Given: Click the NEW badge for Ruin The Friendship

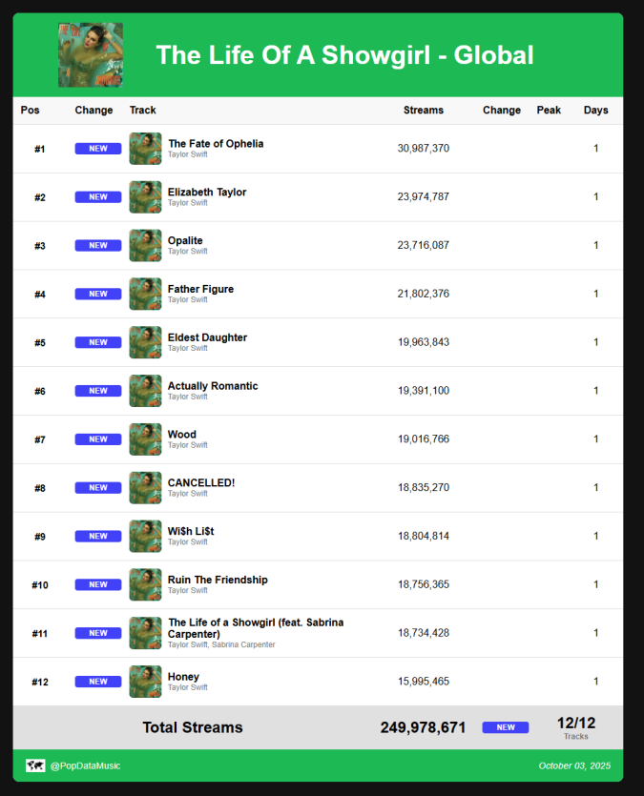Looking at the screenshot, I should click(x=98, y=584).
